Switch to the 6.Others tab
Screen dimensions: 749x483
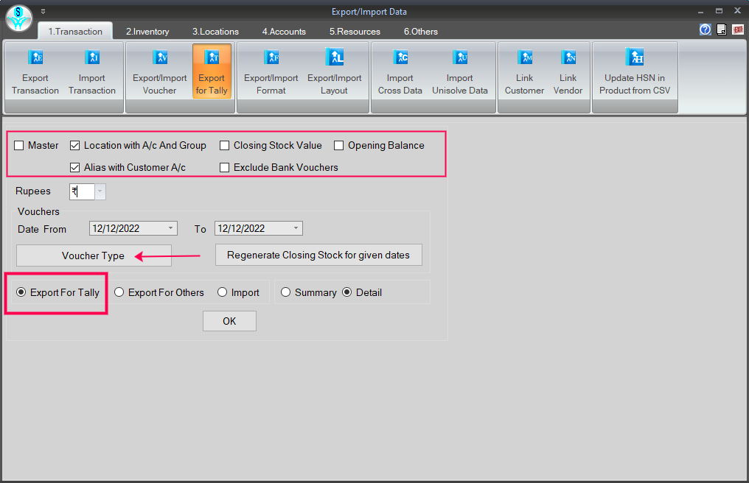point(421,32)
